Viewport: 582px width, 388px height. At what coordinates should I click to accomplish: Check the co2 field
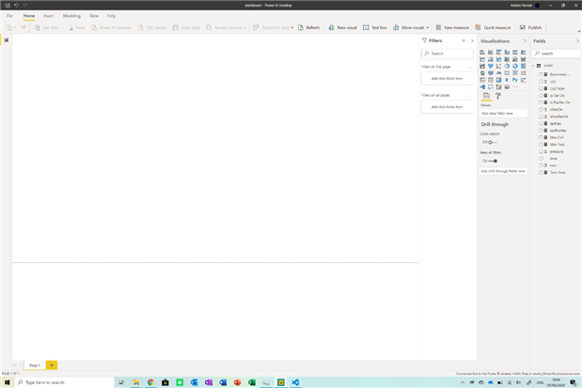[x=541, y=82]
